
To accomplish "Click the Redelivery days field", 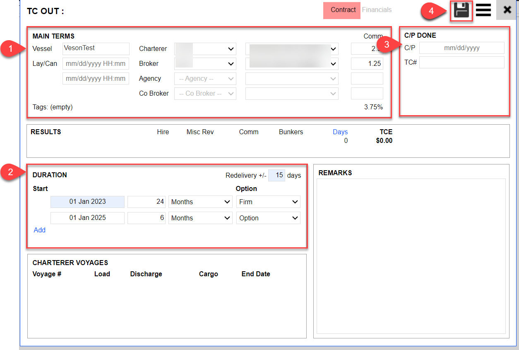I will tap(276, 176).
